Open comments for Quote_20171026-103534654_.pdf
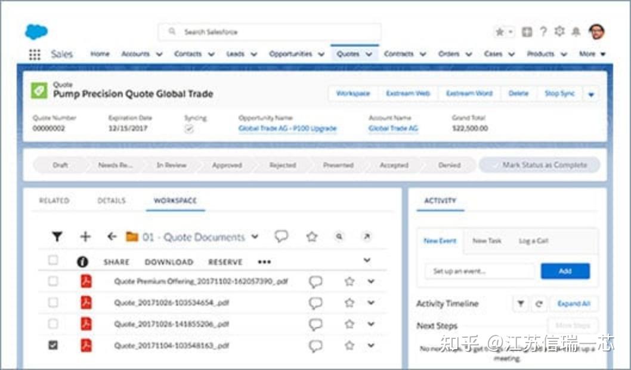The width and height of the screenshot is (631, 370). pos(315,303)
